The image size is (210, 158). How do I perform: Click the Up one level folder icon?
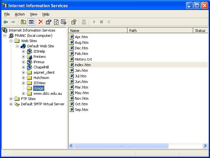23,22
